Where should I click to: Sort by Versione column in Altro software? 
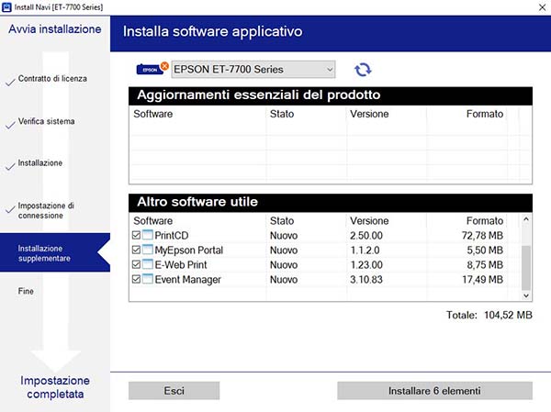tap(369, 221)
